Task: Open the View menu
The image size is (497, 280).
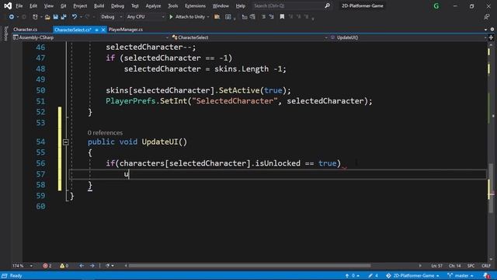Action: click(48, 5)
